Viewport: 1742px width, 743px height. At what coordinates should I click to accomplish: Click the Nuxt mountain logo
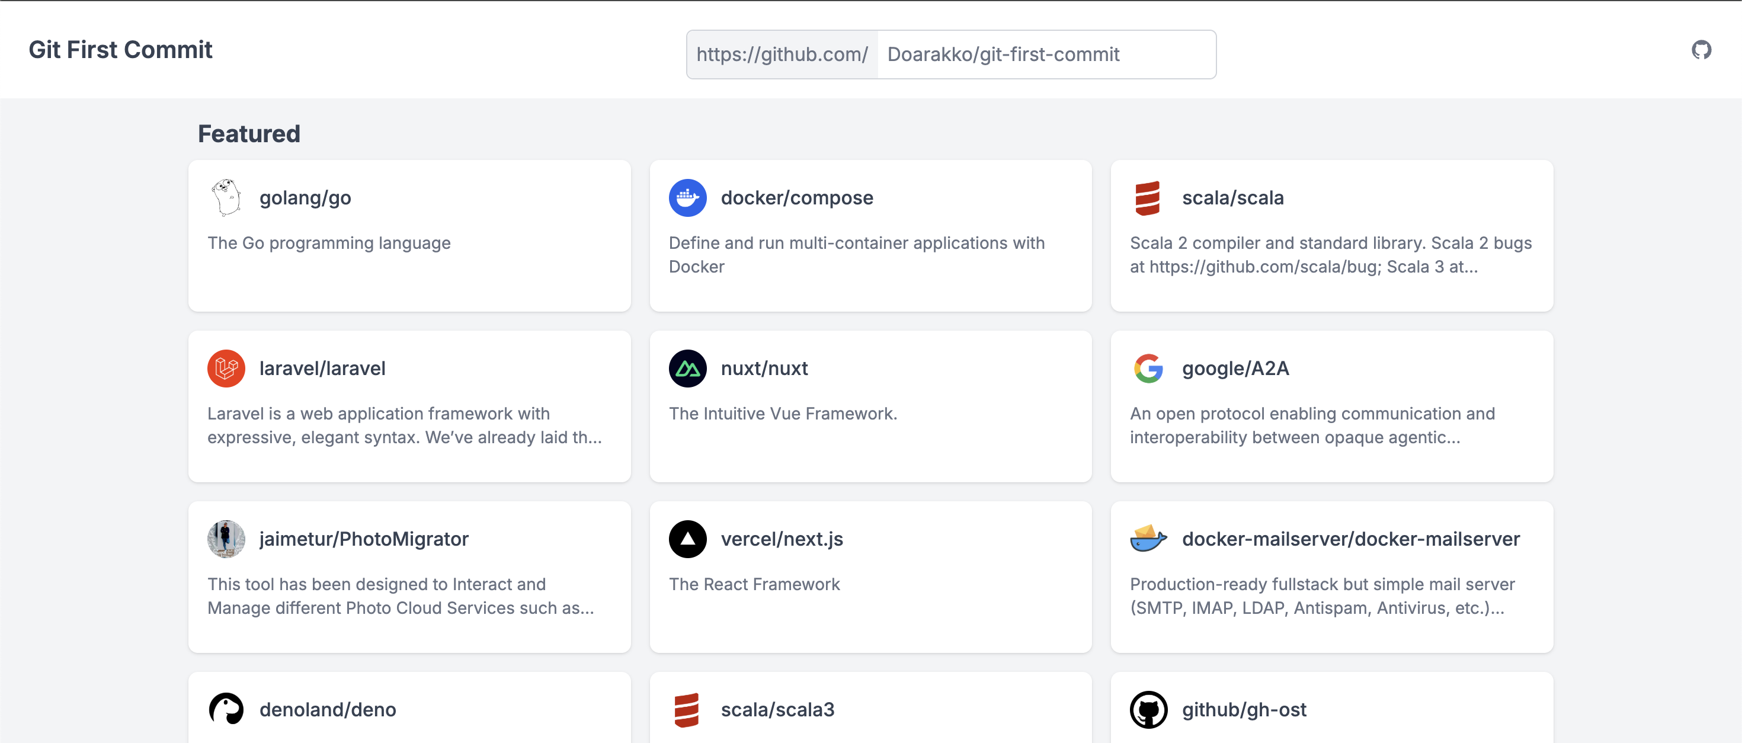[687, 369]
